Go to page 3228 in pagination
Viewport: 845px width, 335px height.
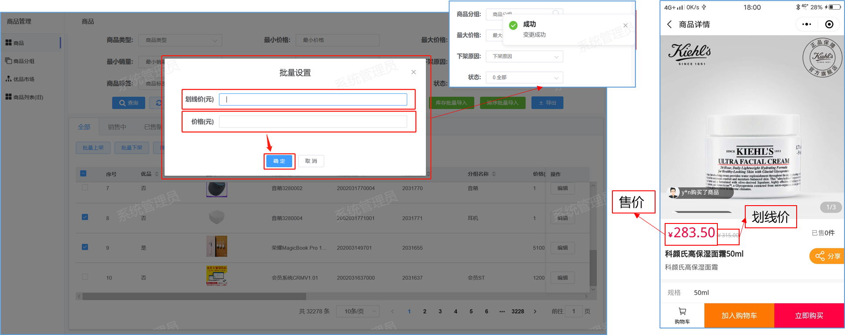(518, 311)
